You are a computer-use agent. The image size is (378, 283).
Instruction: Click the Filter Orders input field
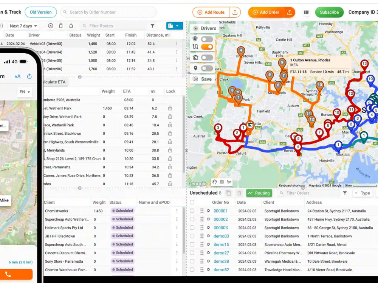click(308, 193)
